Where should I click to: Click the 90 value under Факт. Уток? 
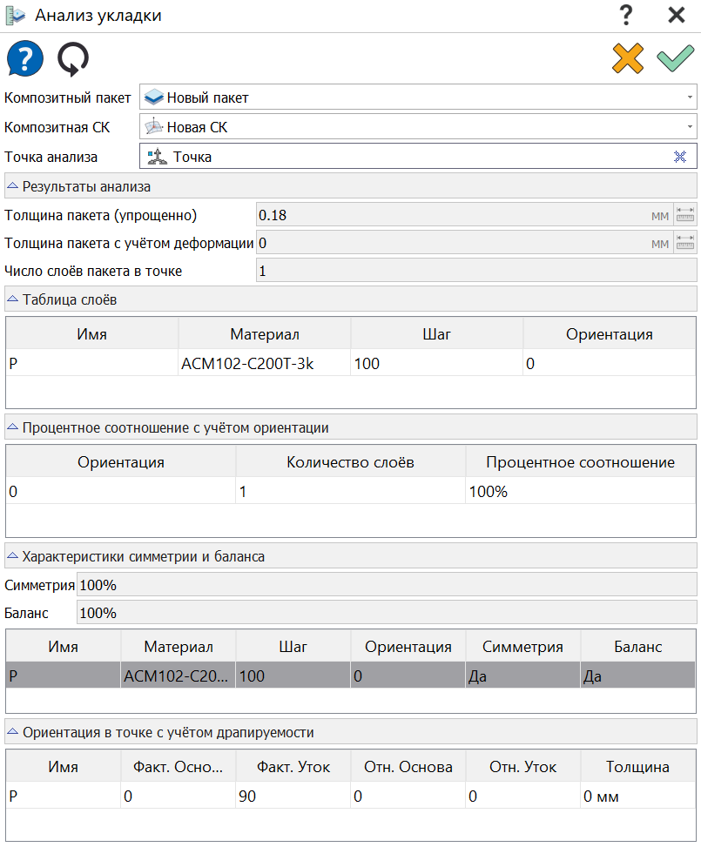point(293,796)
